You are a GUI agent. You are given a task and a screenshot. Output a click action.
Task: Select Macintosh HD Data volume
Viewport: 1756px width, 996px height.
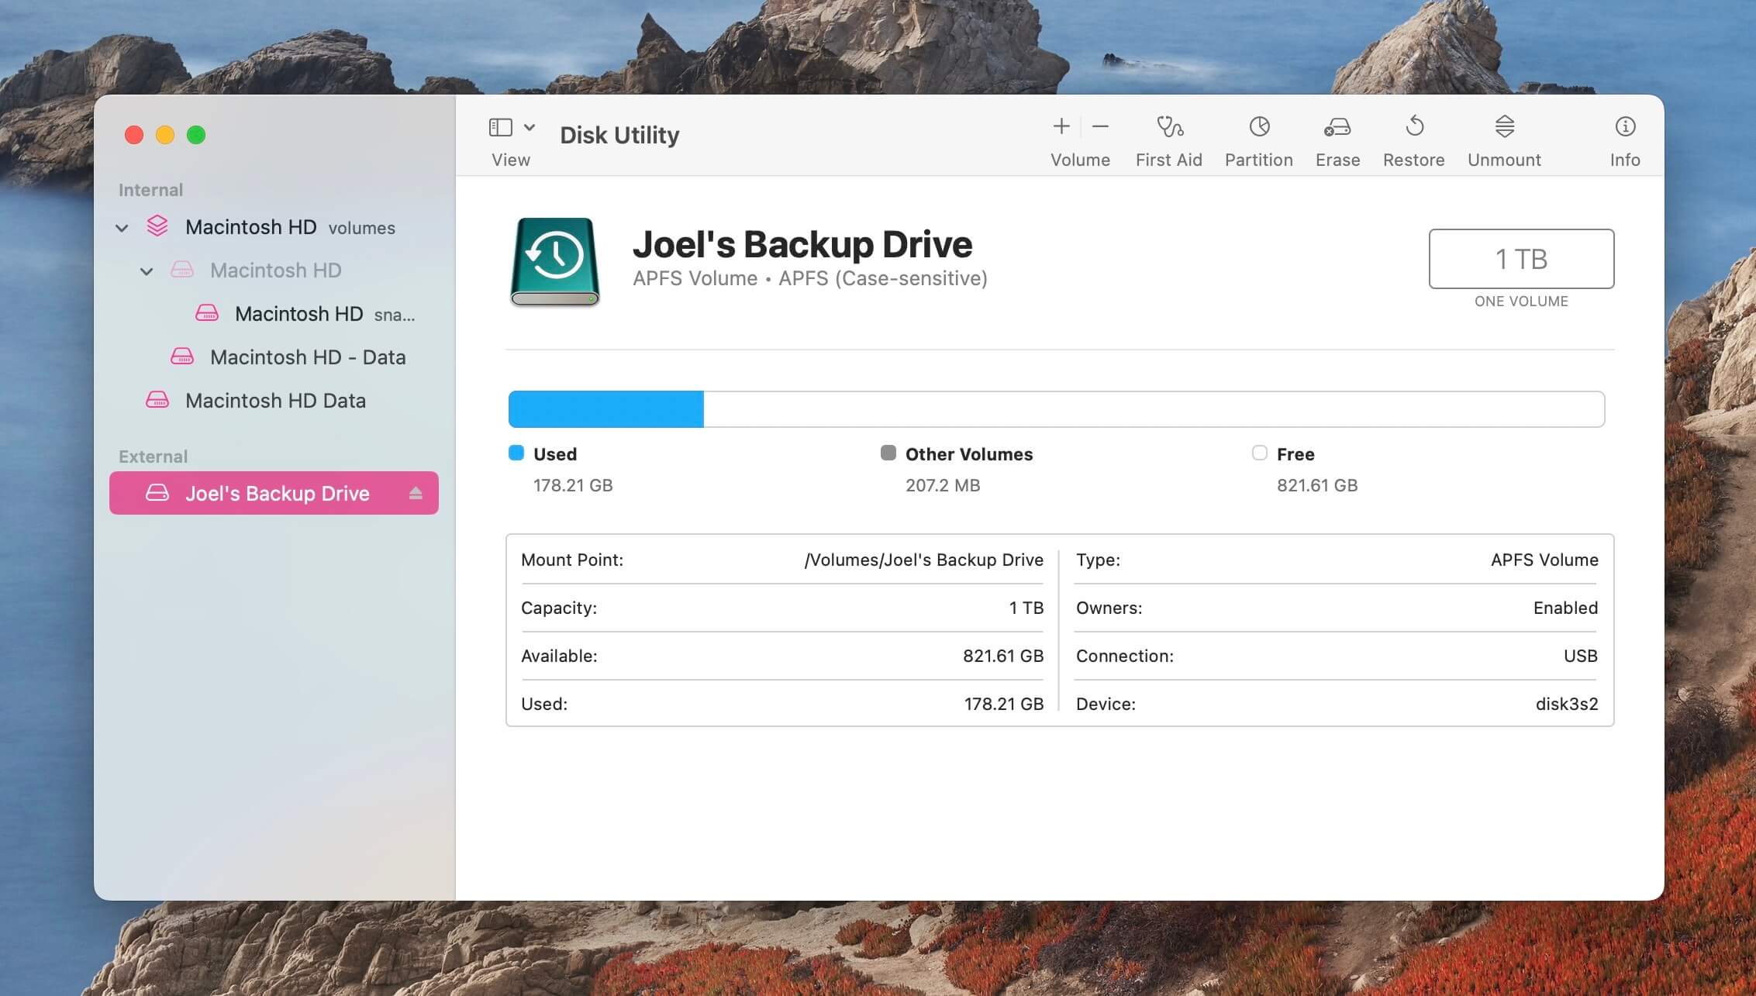coord(275,398)
